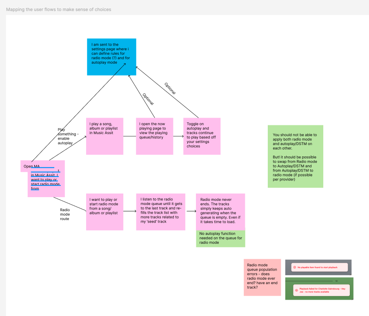
Task: Select the 'Toggle on autoplay' sticky note
Action: click(x=202, y=136)
